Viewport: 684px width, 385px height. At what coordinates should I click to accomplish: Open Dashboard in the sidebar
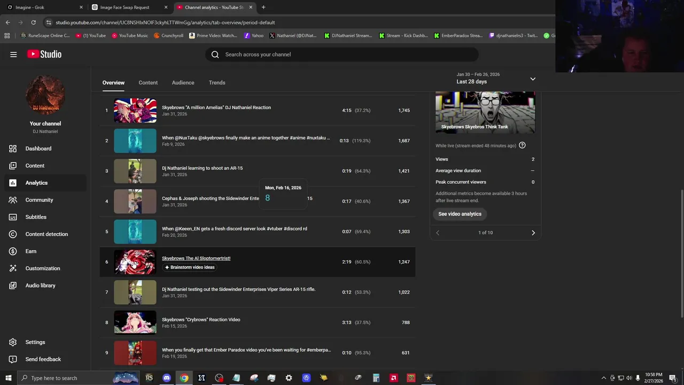[x=38, y=149]
